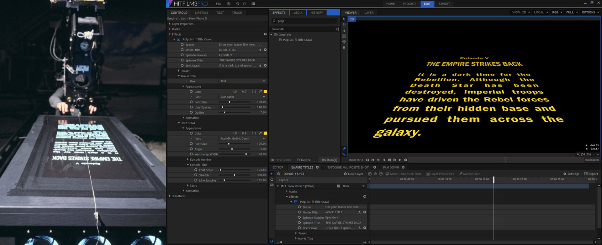Expand Masks section in Controls panel
Image resolution: width=602 pixels, height=245 pixels.
pos(170,29)
